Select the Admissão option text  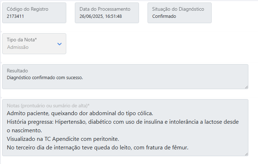pyautogui.click(x=18, y=47)
